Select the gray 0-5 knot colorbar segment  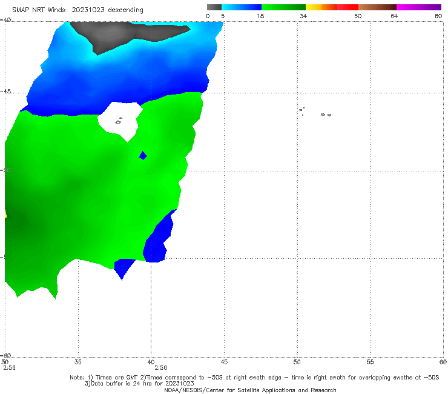pyautogui.click(x=214, y=7)
